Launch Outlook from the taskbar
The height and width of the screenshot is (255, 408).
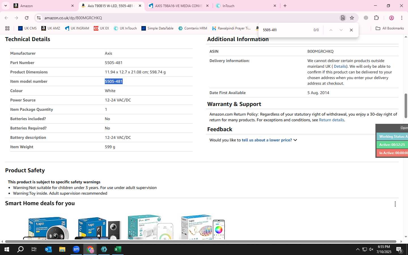(48, 249)
